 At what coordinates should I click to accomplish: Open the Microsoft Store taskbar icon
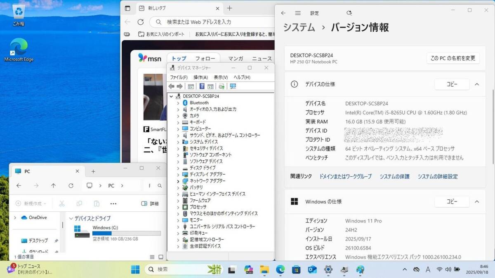tap(296, 269)
